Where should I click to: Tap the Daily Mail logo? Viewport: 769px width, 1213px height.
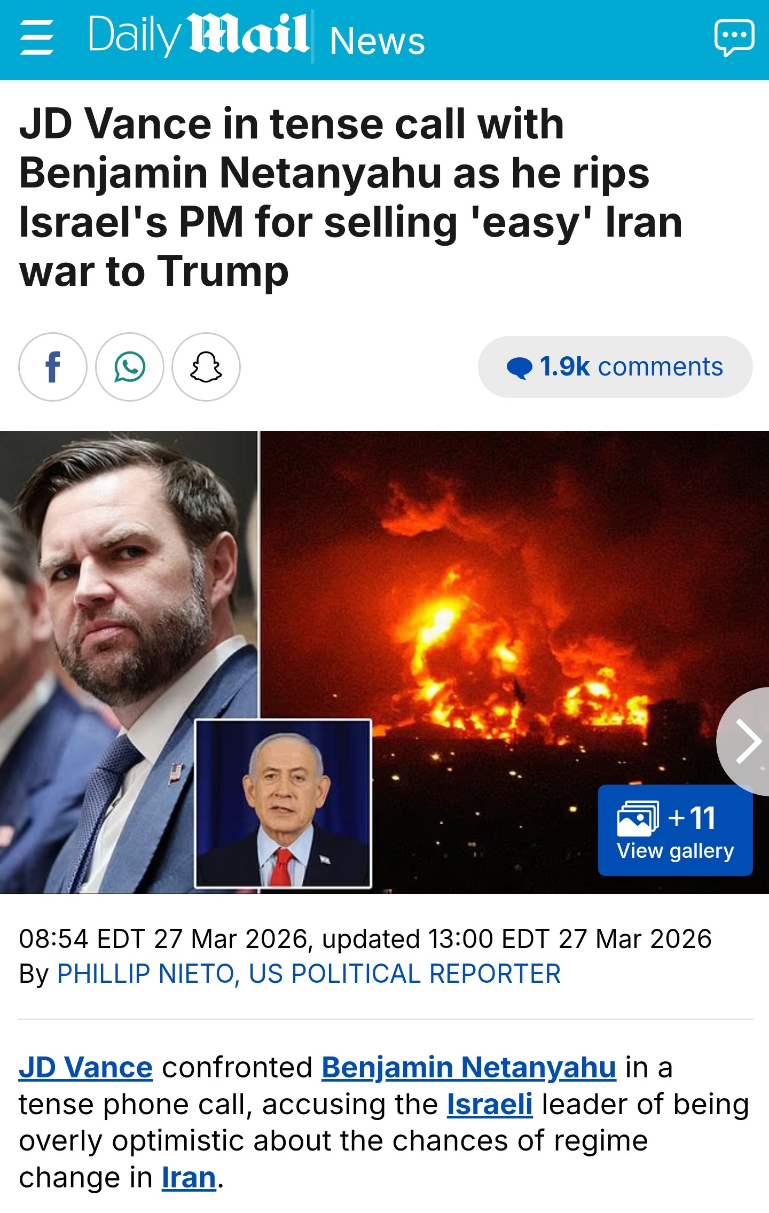[199, 36]
